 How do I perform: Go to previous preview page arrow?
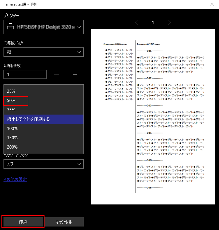click(137, 23)
